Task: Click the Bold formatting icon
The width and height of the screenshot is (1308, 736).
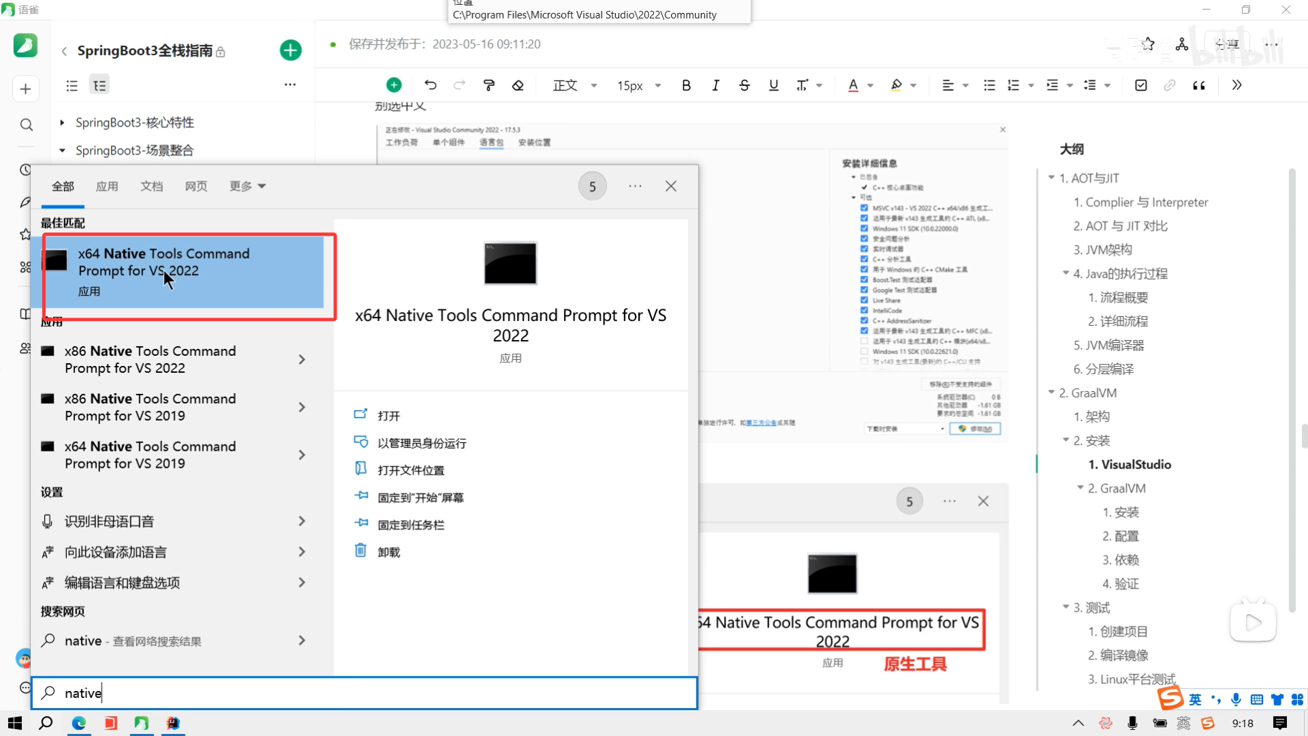Action: tap(686, 85)
